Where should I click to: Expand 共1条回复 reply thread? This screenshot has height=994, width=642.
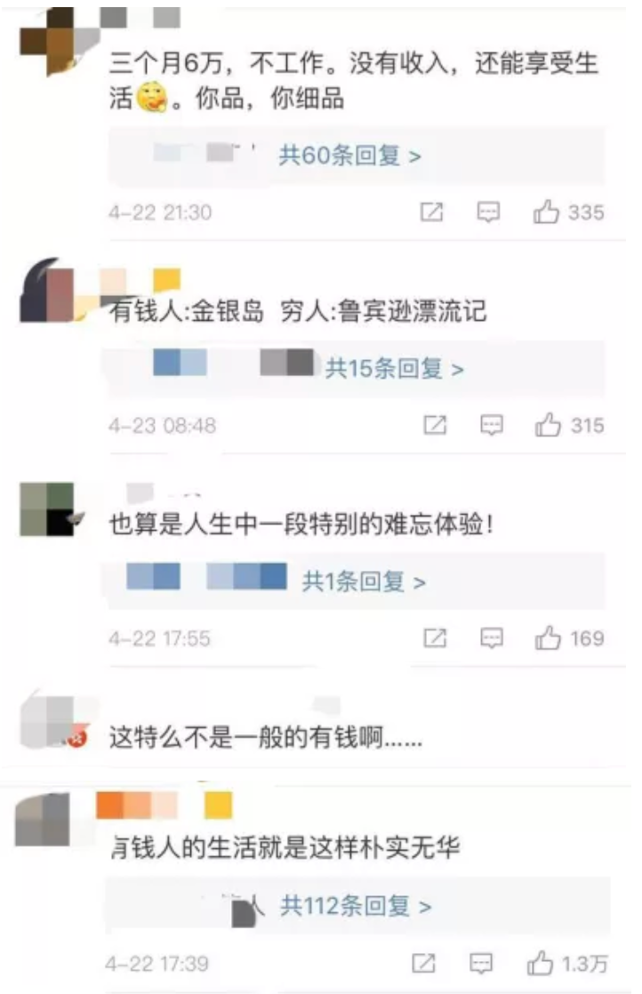pos(363,581)
